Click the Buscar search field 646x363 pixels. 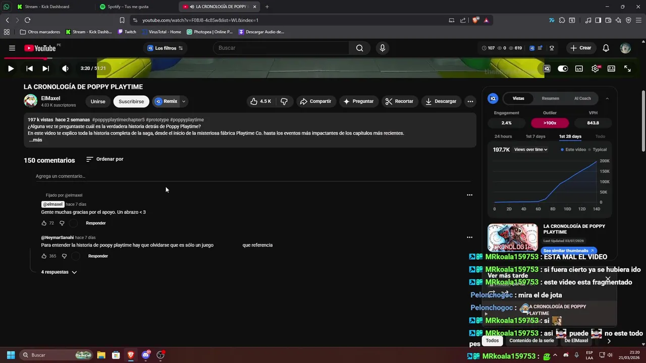coord(282,48)
